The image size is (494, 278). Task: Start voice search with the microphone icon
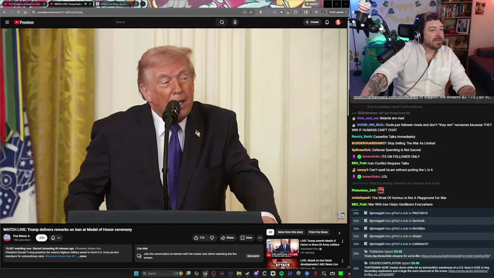click(x=235, y=22)
